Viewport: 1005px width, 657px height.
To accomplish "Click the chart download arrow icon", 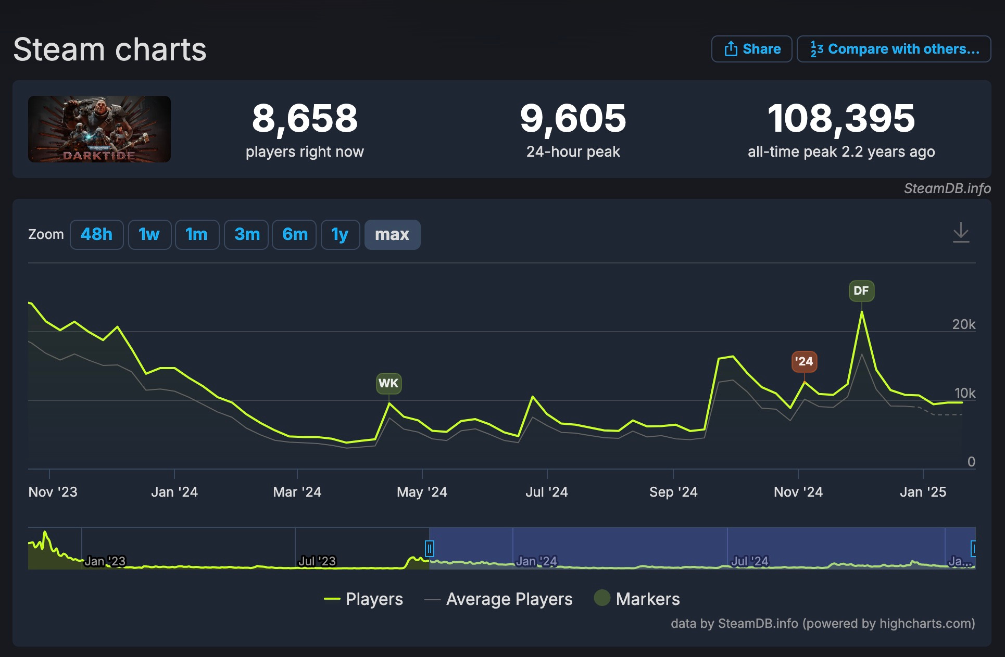I will pyautogui.click(x=961, y=232).
